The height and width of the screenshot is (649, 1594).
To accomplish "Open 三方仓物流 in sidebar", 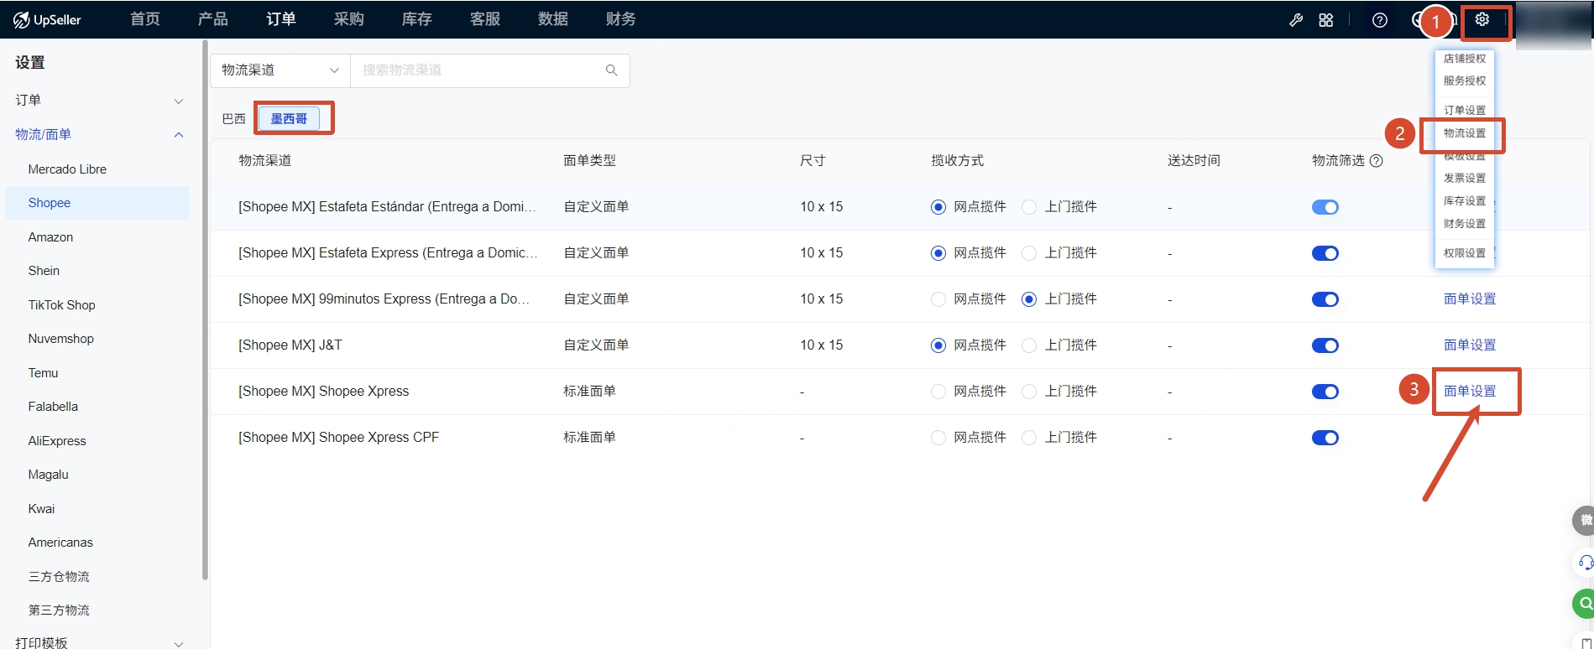I will (x=59, y=577).
